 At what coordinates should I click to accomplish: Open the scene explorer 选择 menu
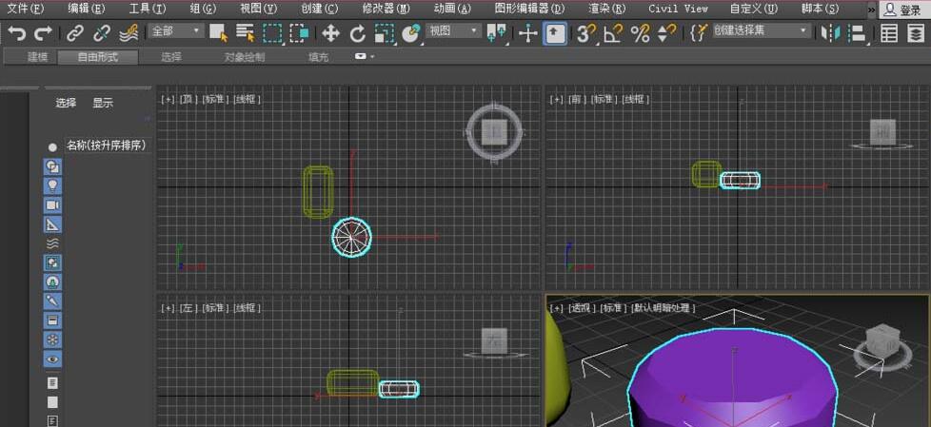[x=66, y=103]
